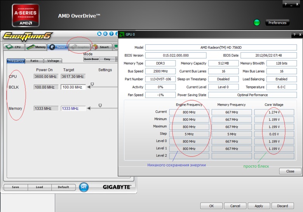Click the GPU 0 window title icon
The width and height of the screenshot is (303, 212).
pos(122,35)
